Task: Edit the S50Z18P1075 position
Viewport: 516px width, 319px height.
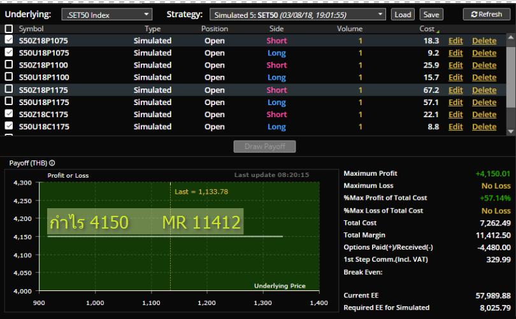Action: pos(455,41)
